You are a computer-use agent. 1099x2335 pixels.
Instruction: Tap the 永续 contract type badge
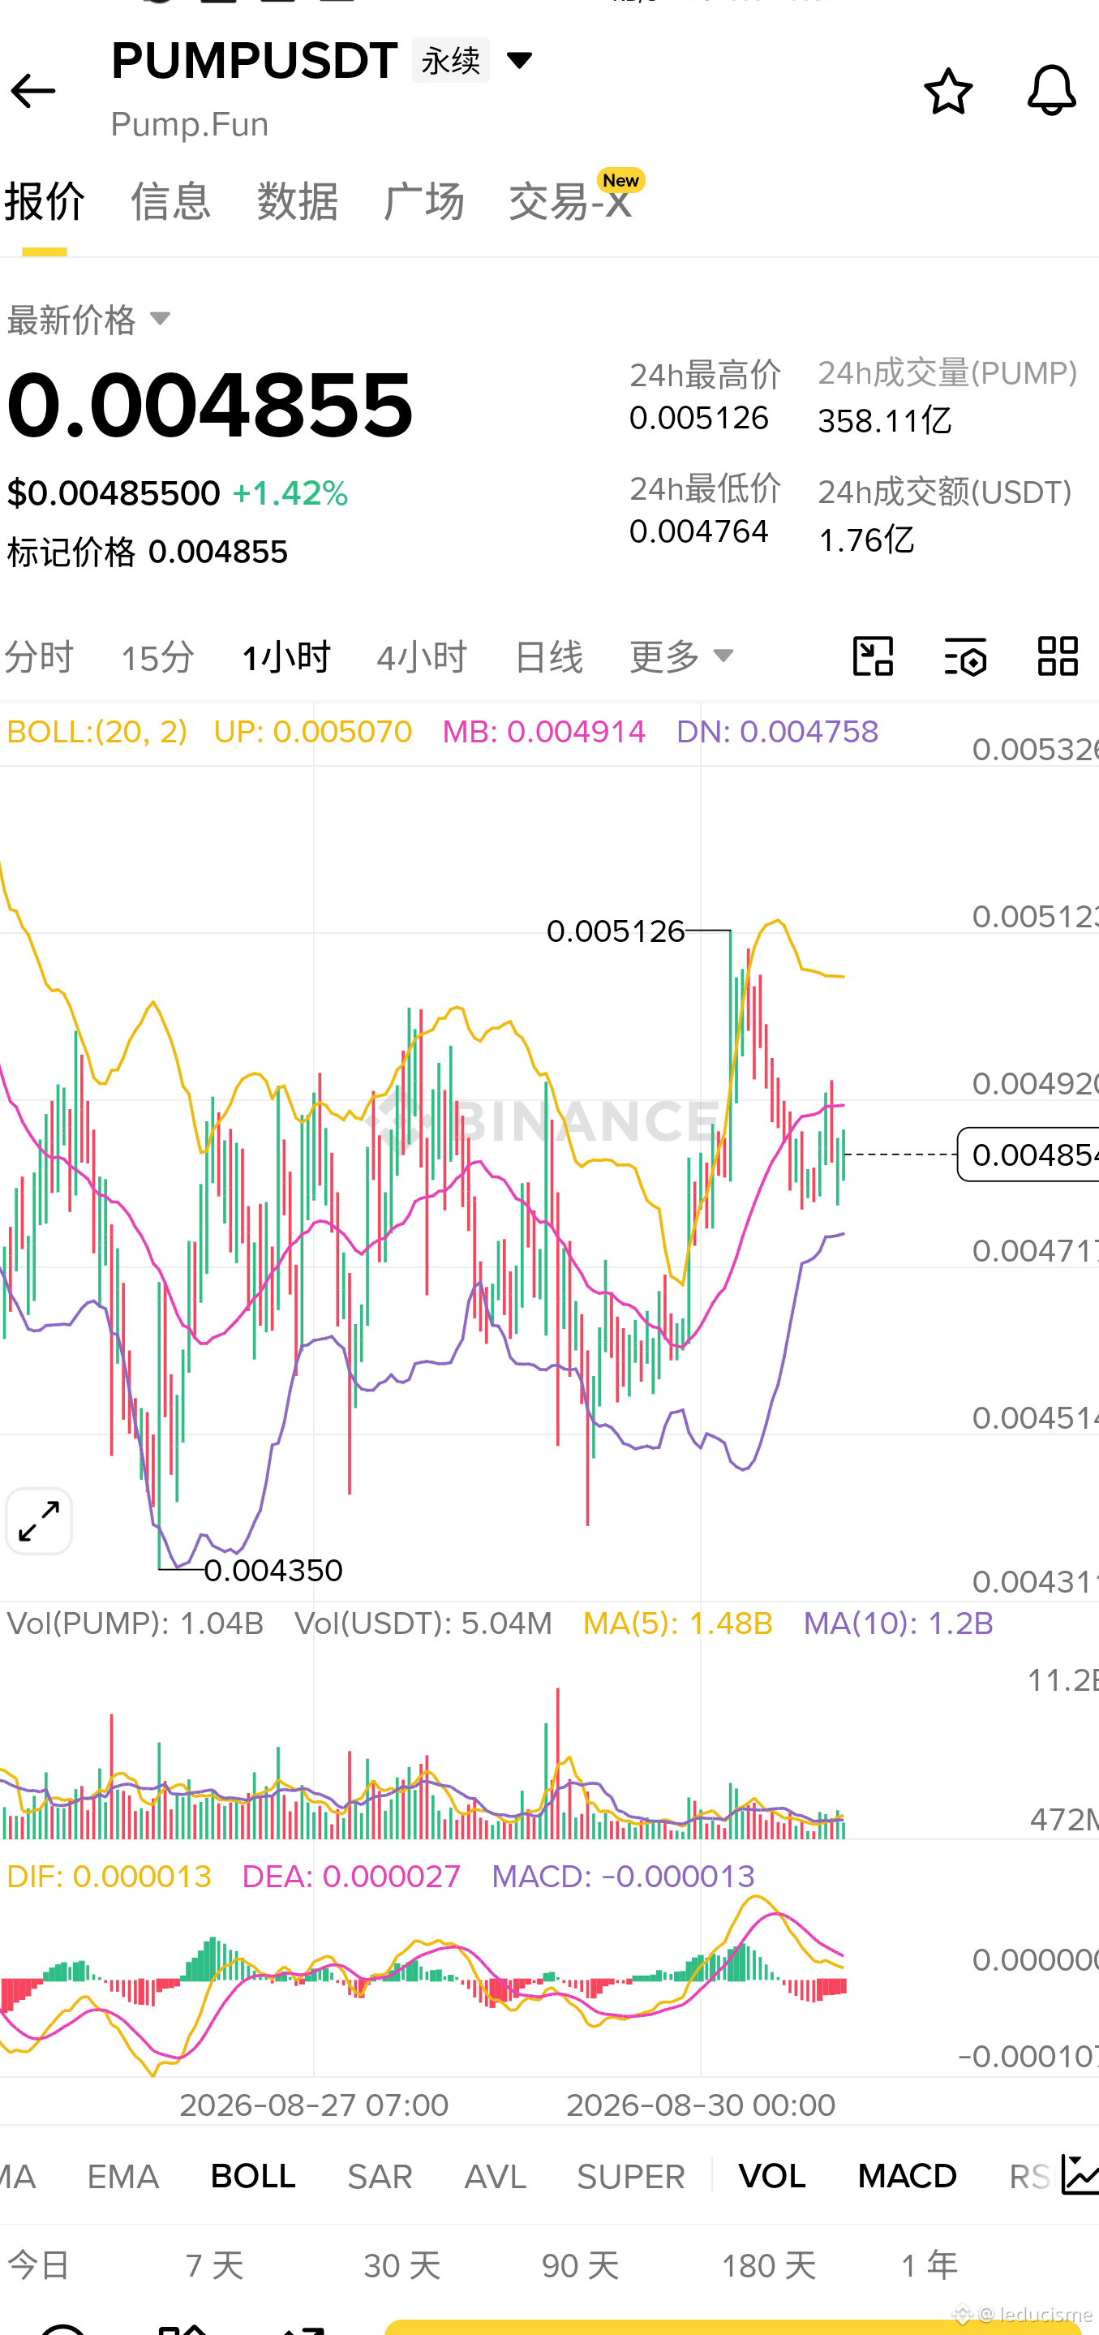click(x=450, y=61)
